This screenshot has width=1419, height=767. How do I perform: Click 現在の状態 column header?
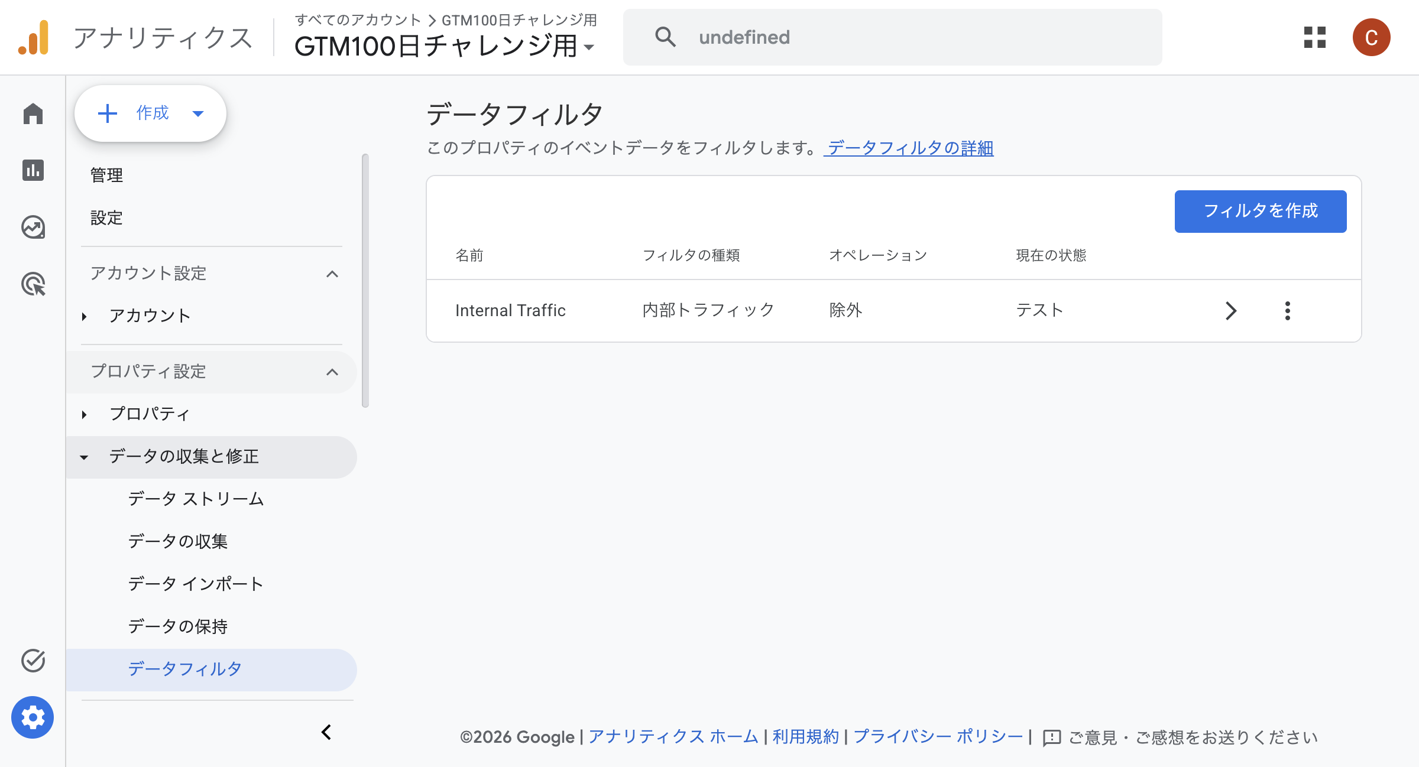tap(1051, 255)
